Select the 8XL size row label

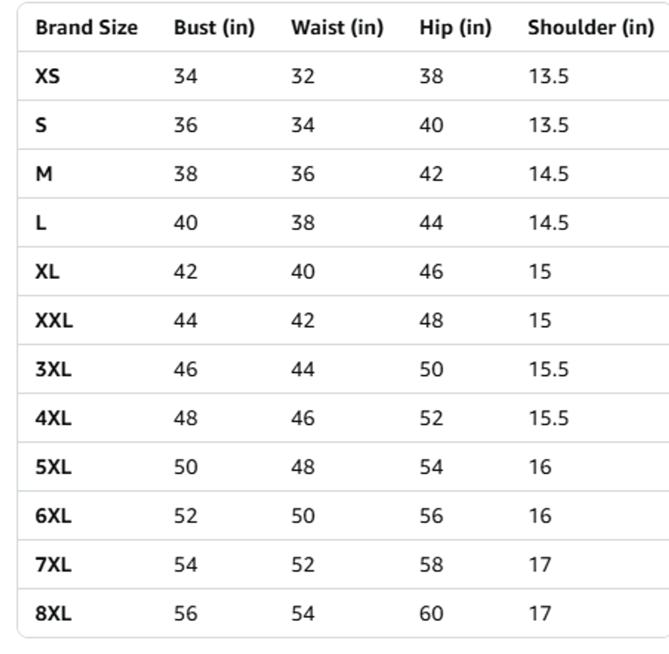53,613
